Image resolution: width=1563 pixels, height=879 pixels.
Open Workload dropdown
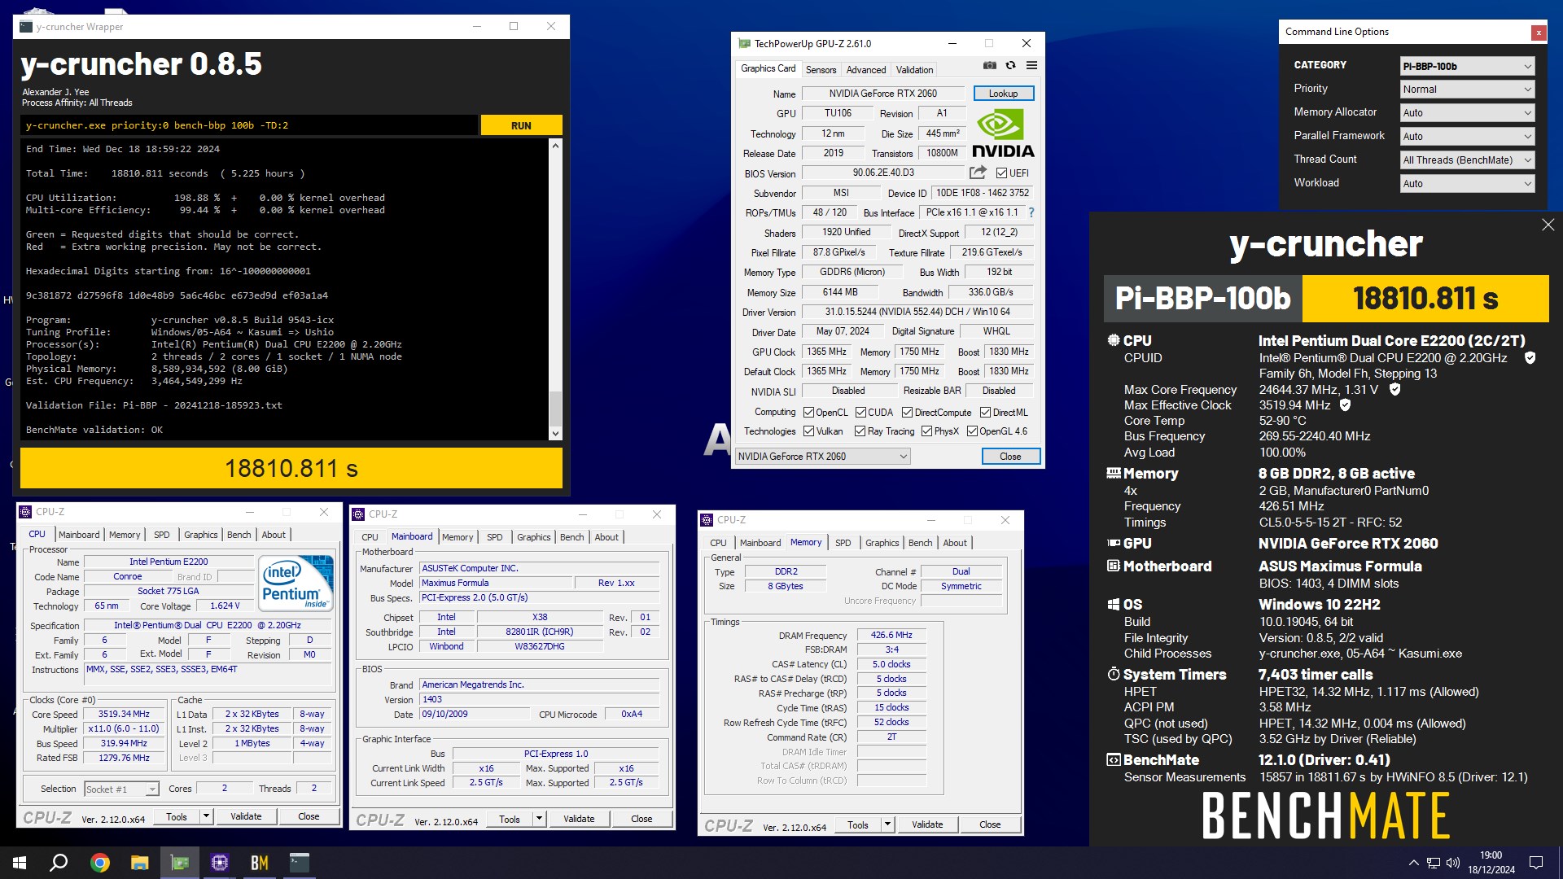click(x=1467, y=184)
